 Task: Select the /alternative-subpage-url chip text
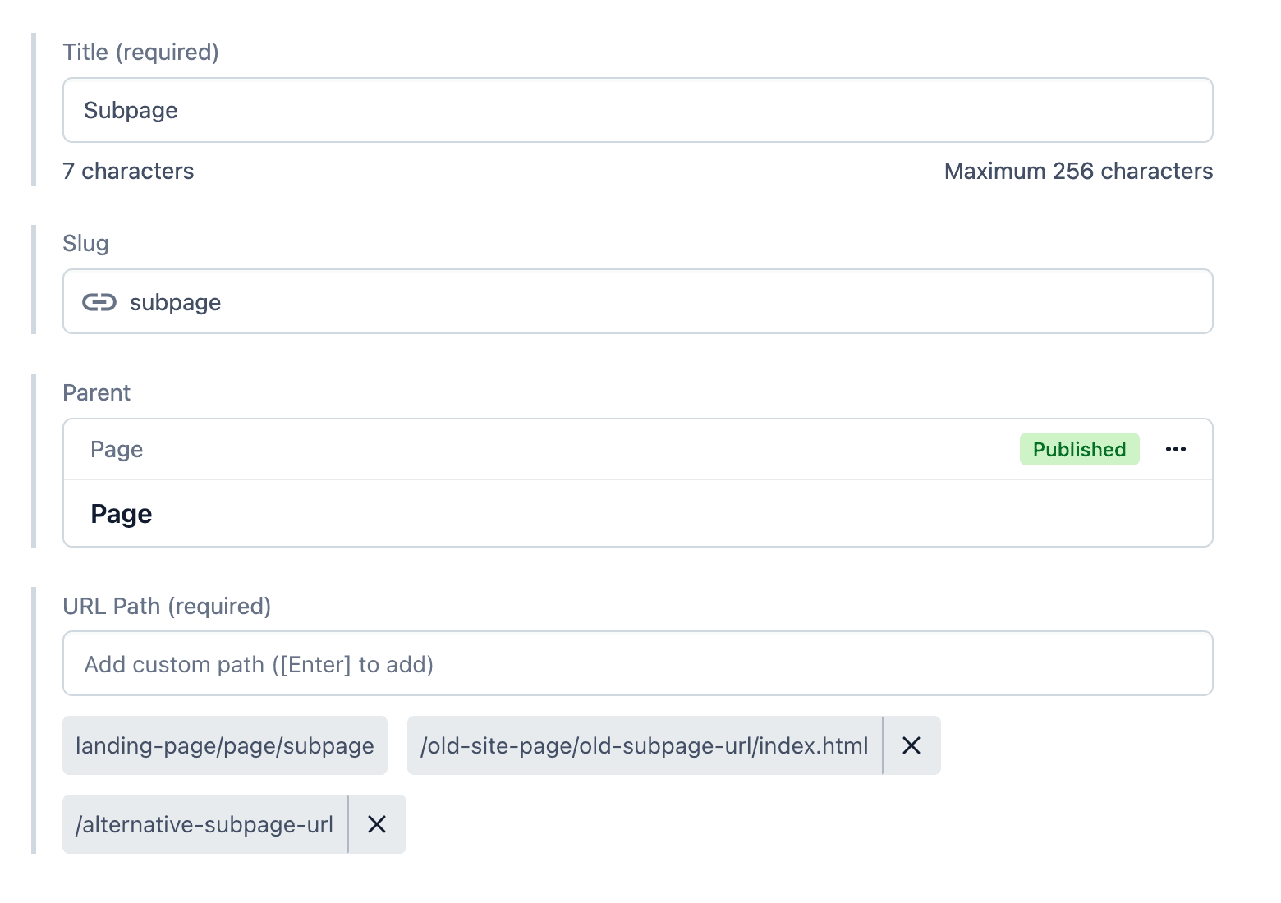click(204, 824)
